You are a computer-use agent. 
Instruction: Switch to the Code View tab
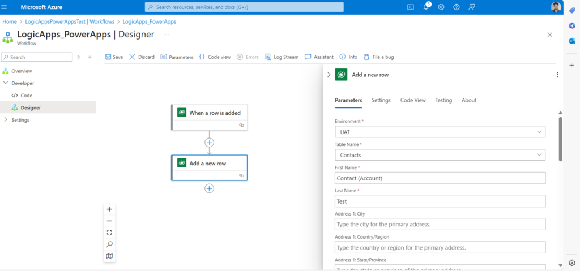pos(413,100)
